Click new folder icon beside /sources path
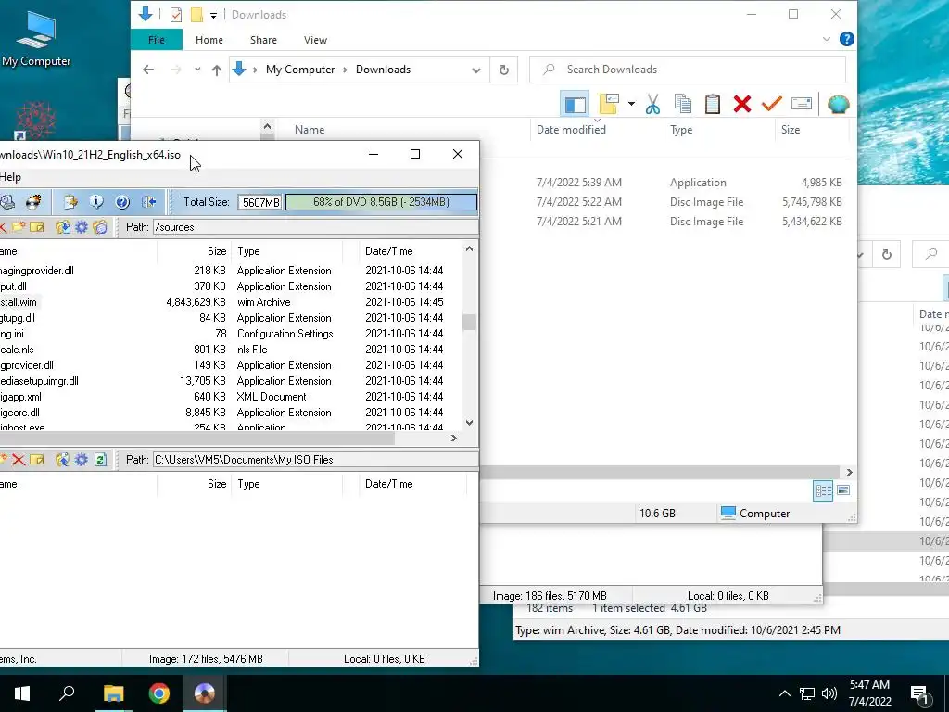This screenshot has width=949, height=712. (x=19, y=227)
